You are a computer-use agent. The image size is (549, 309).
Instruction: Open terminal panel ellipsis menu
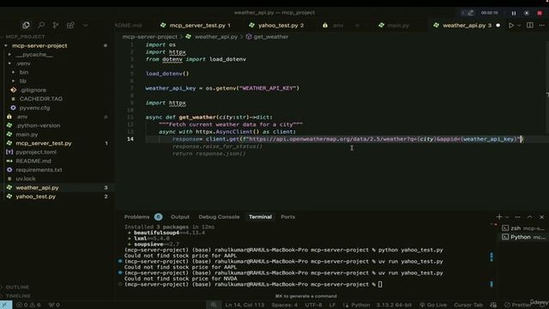[517, 217]
